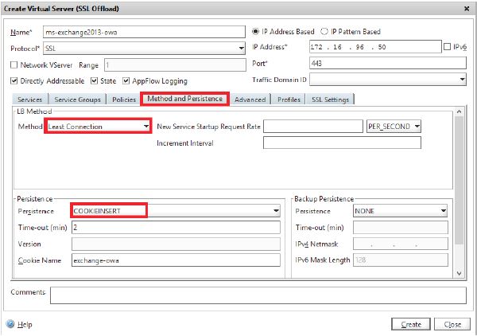Expand the LB Method dropdown
Image resolution: width=477 pixels, height=336 pixels.
tap(145, 126)
